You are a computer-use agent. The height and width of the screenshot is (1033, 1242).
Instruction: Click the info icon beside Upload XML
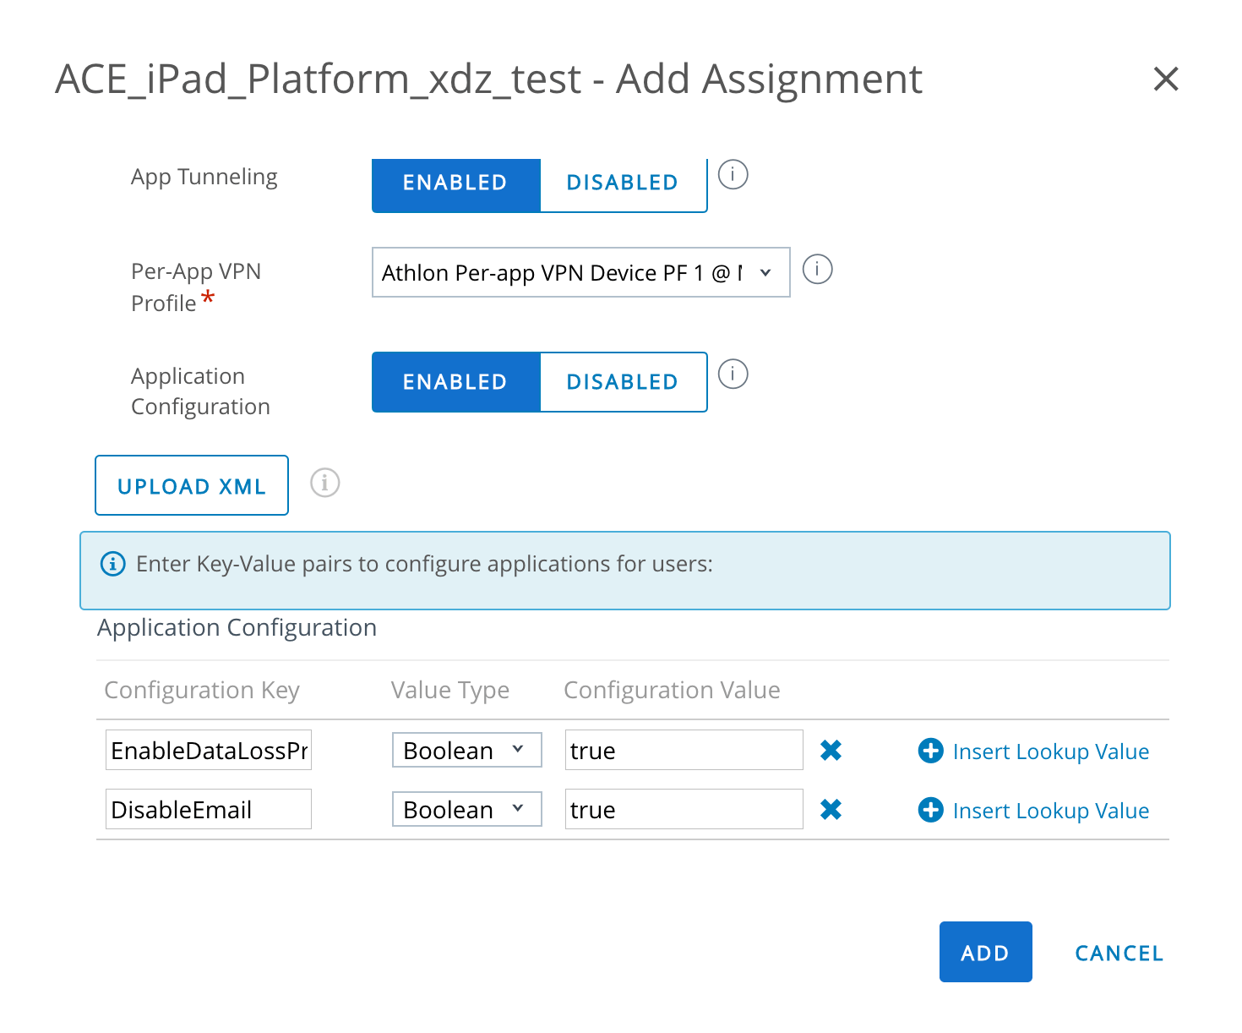(x=324, y=483)
